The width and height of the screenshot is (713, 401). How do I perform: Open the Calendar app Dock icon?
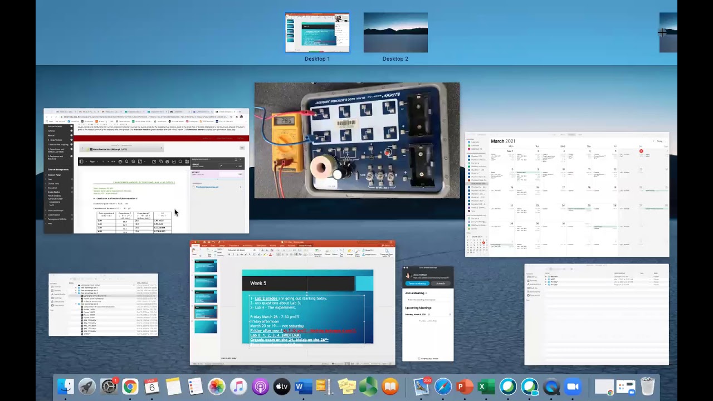152,387
